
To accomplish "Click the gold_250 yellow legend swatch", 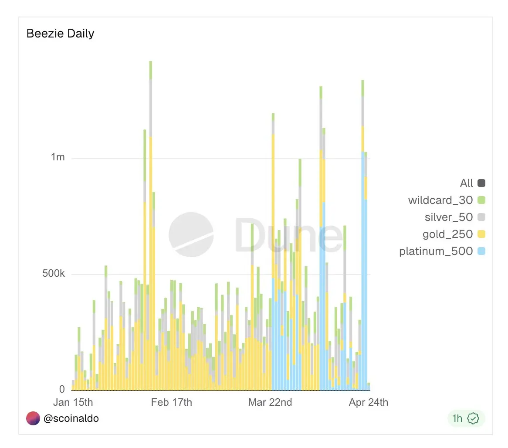I will tap(481, 234).
